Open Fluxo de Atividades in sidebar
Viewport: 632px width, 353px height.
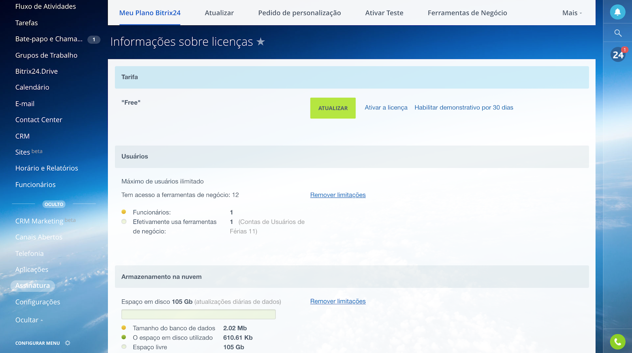[45, 6]
